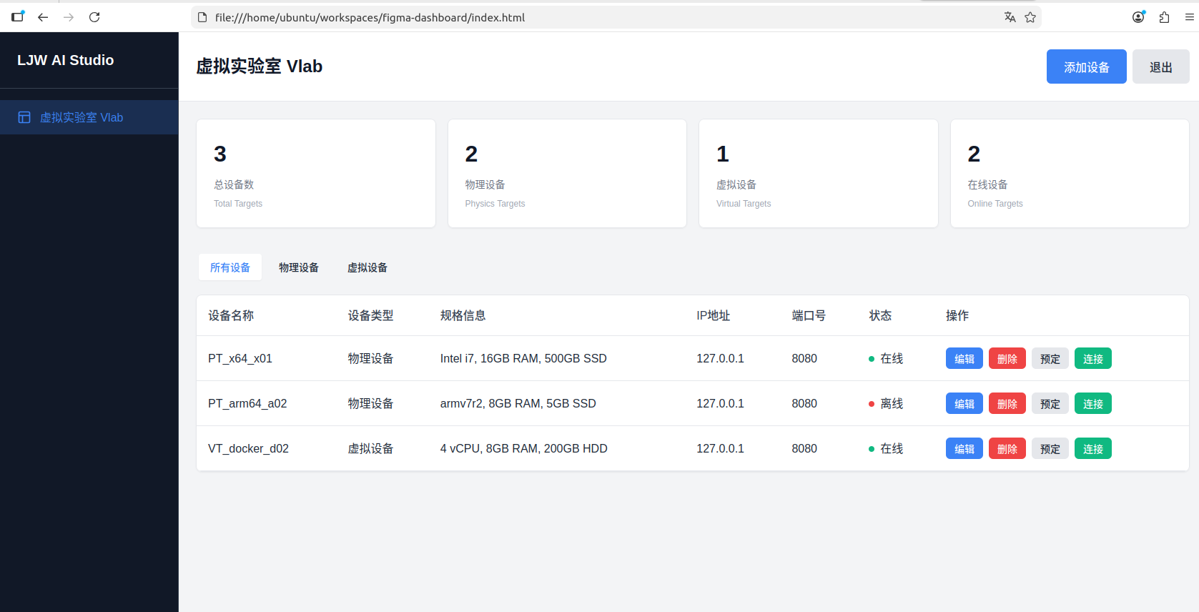Image resolution: width=1199 pixels, height=612 pixels.
Task: Reload the page with refresh icon
Action: coord(94,17)
